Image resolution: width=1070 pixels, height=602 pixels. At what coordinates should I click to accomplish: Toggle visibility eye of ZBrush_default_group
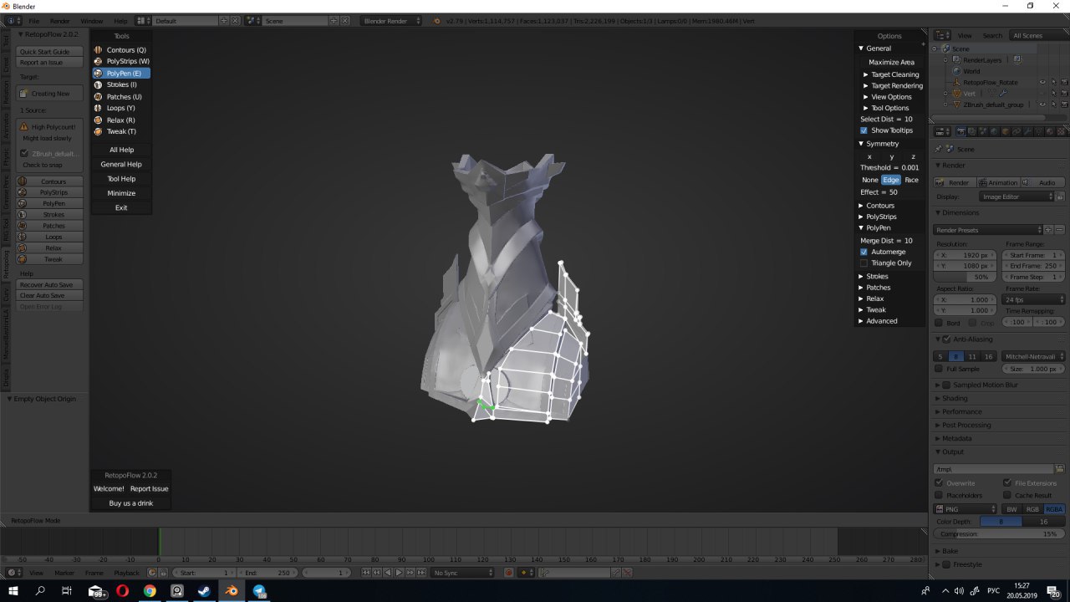tap(1042, 105)
